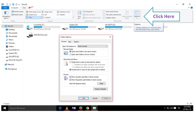Choose Medium icons layout
The height and width of the screenshot is (114, 195).
coord(64,12)
